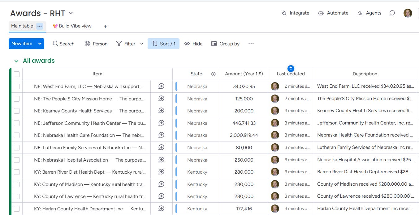Viewport: 419px width, 215px height.
Task: Open the New item dropdown arrow
Action: (x=40, y=44)
